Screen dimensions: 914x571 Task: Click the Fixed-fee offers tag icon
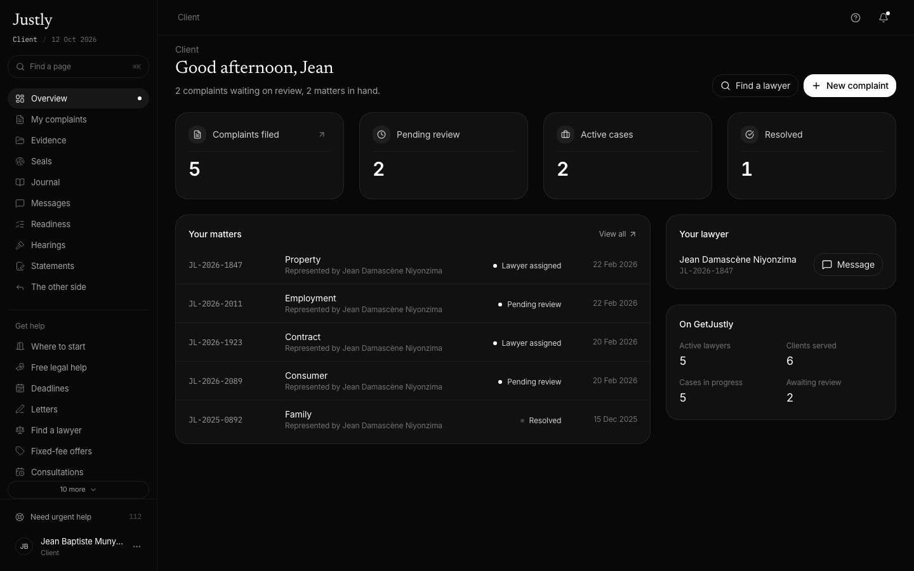pos(20,452)
